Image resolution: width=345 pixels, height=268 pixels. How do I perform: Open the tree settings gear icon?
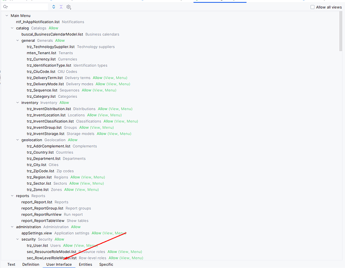[69, 7]
